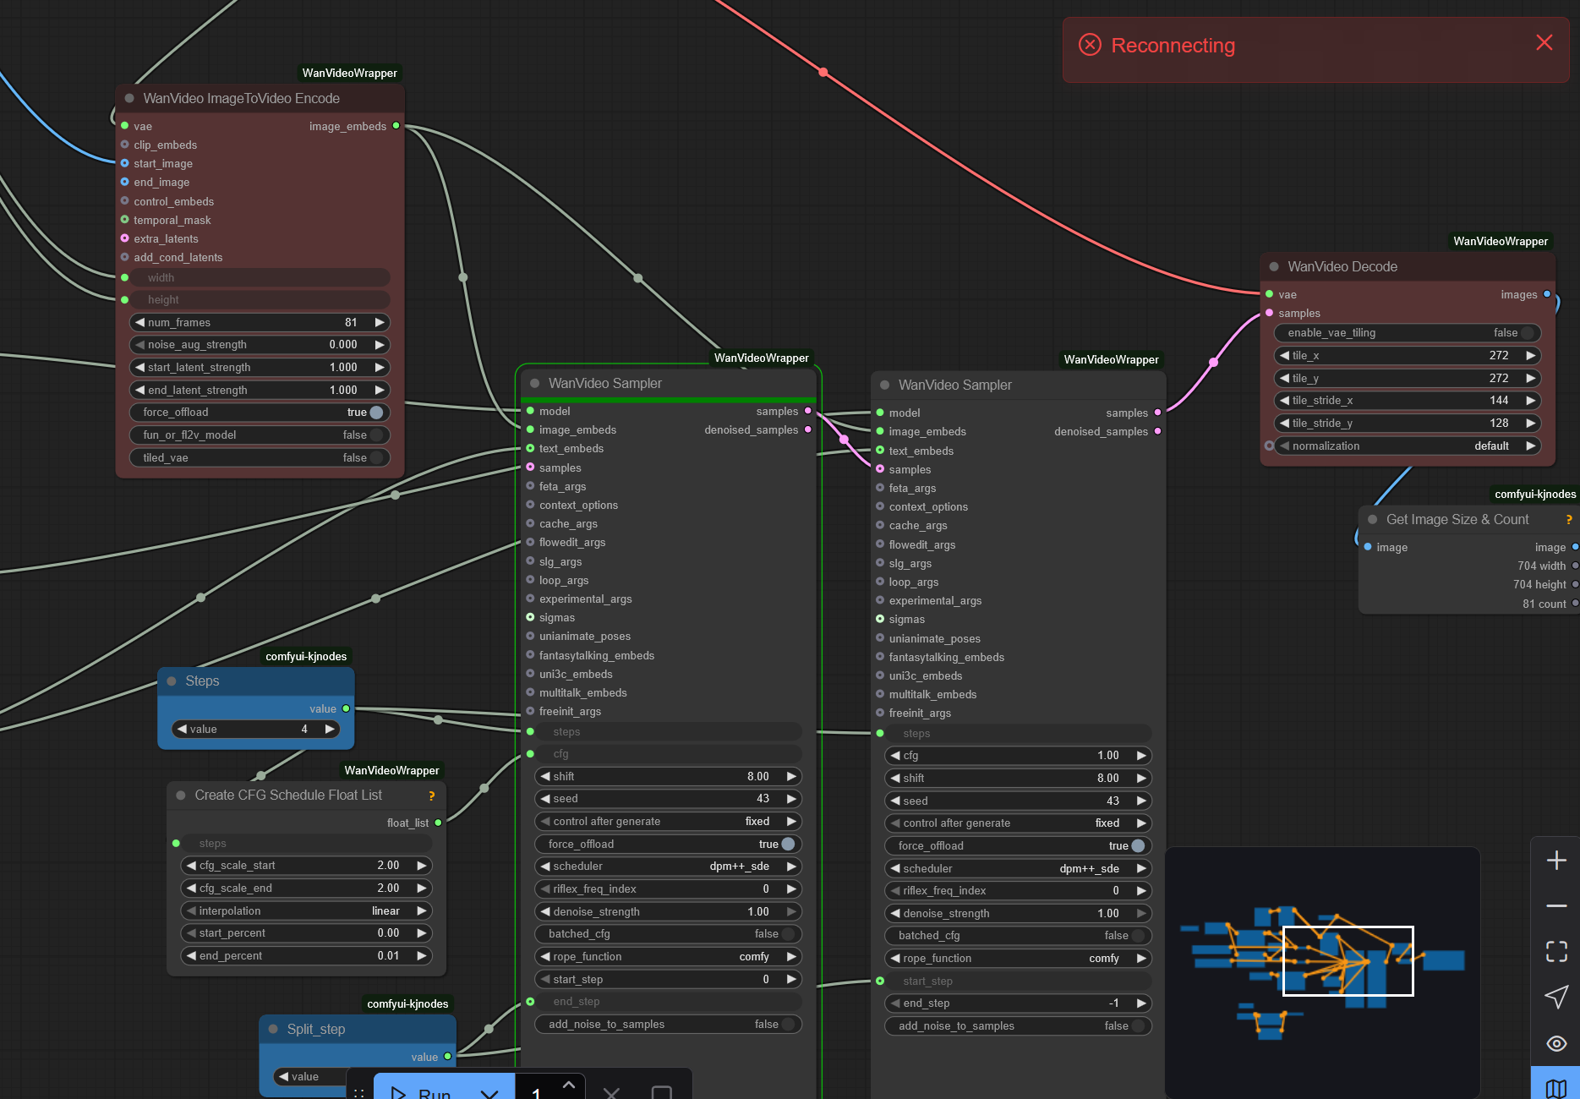Open scheduler dpm++_sde dropdown in green-outlined sampler

668,867
